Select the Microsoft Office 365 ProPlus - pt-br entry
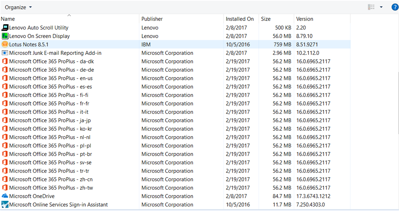Screen dimensions: 399x211 (51, 154)
